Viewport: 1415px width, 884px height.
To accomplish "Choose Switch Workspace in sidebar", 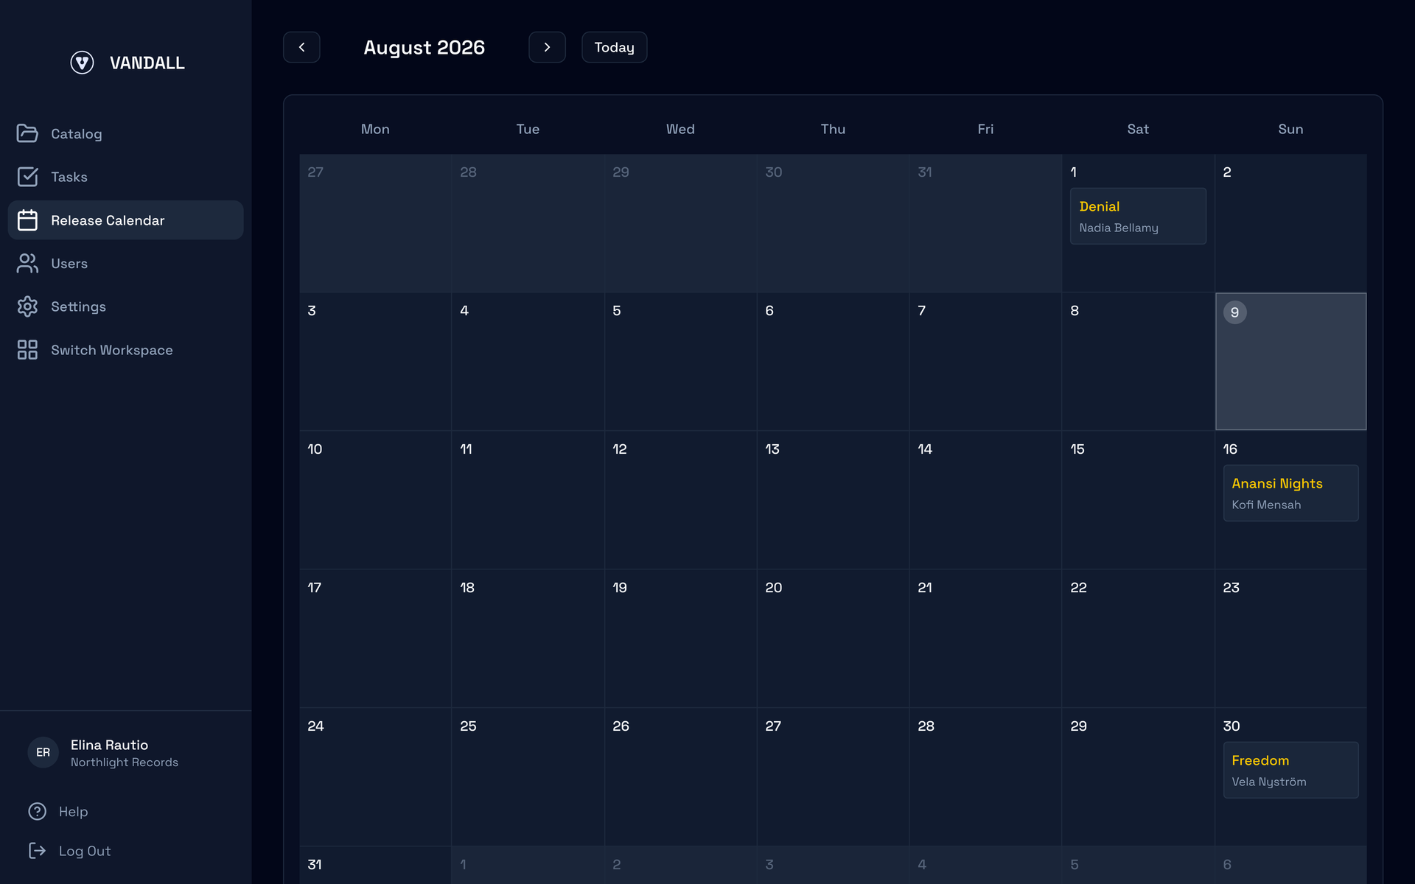I will click(125, 350).
